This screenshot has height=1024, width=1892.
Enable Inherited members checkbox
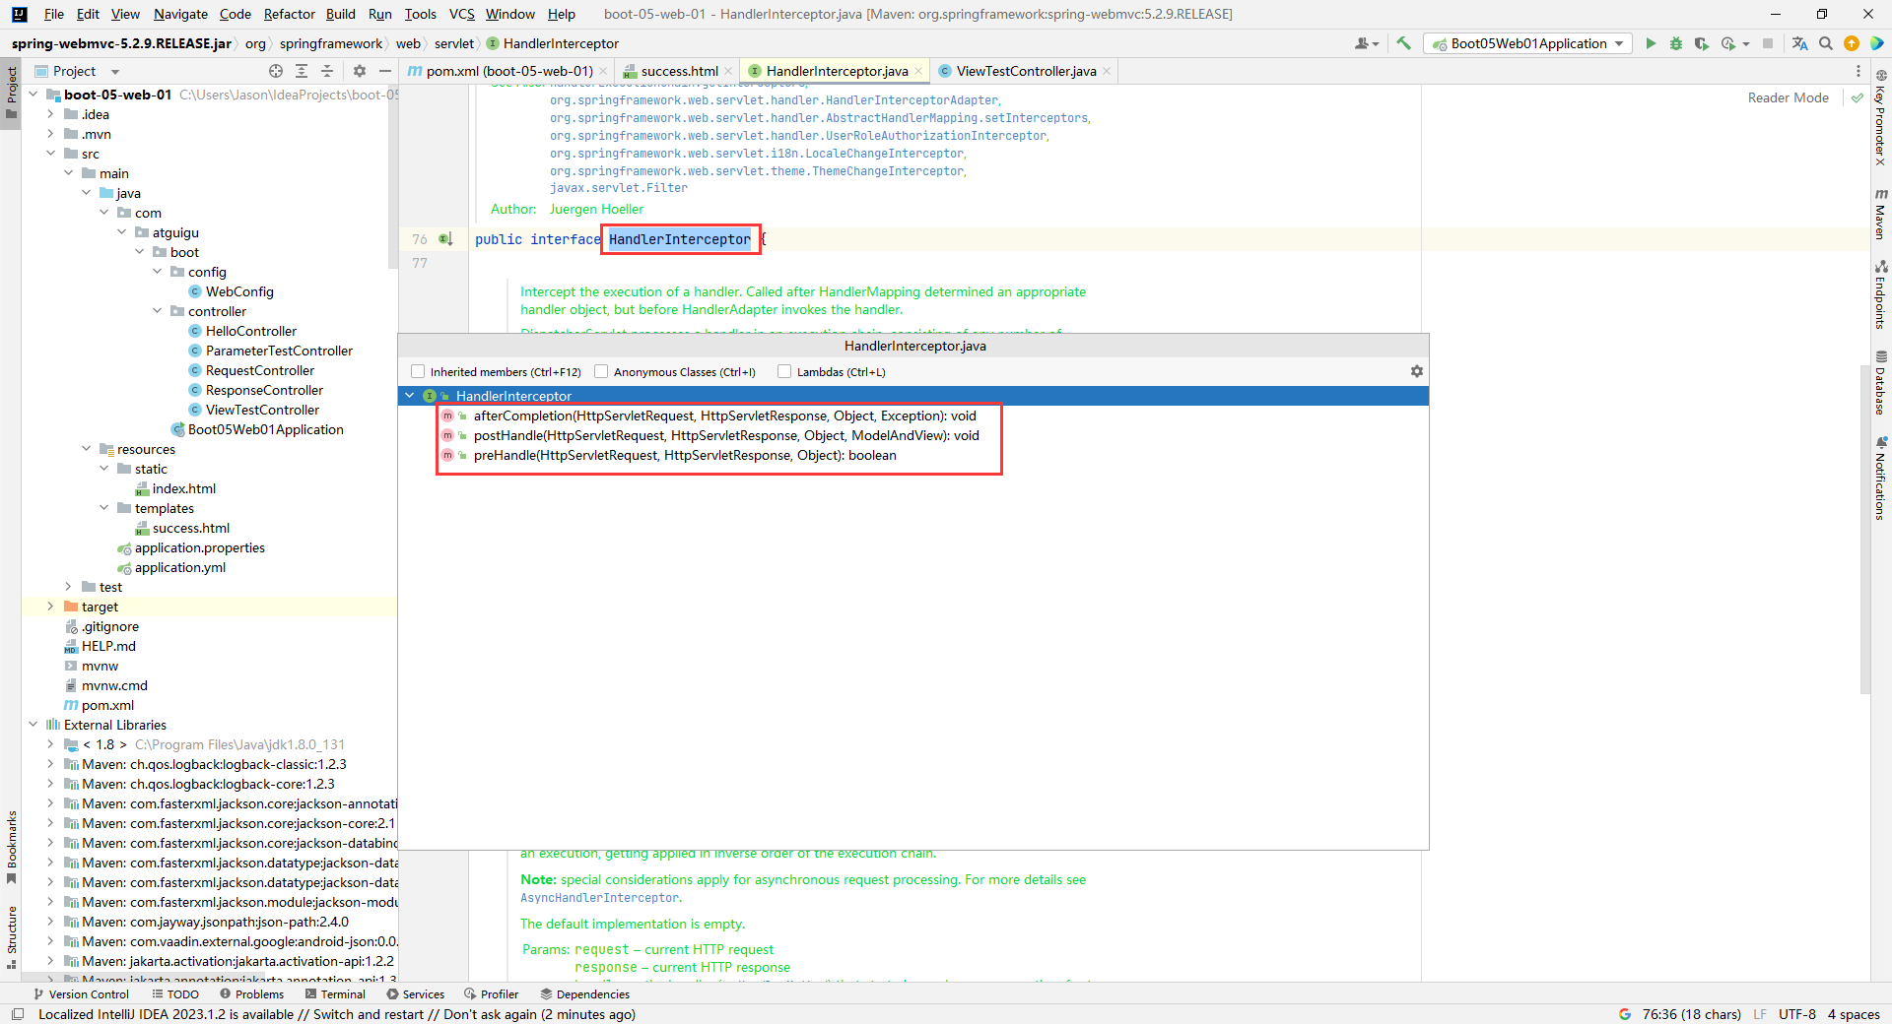(418, 371)
